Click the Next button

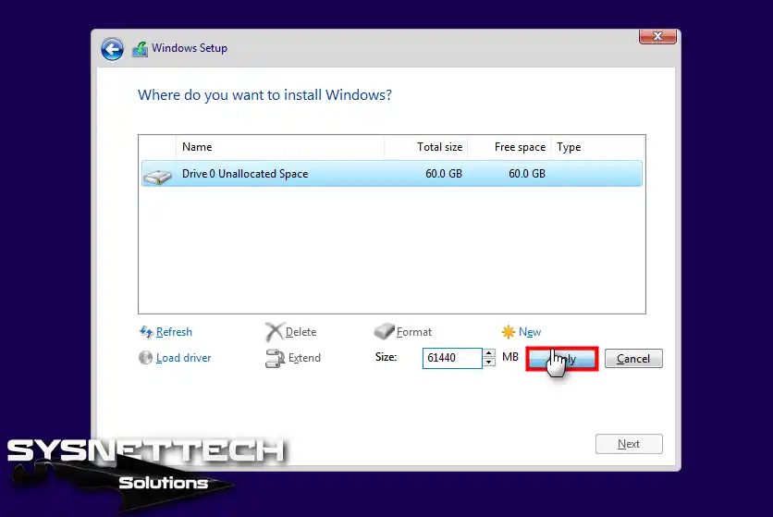[x=629, y=444]
